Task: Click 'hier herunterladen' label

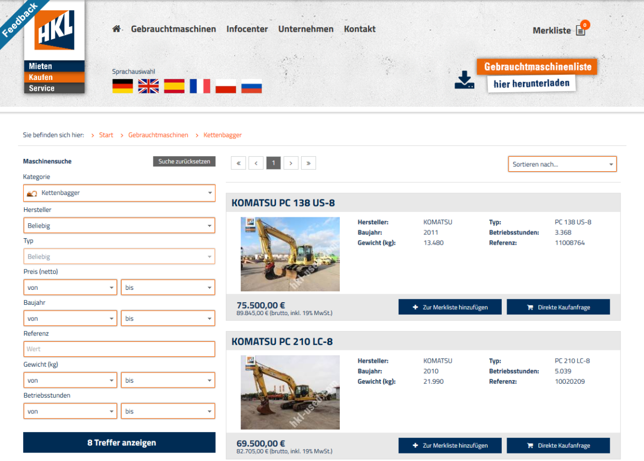Action: pyautogui.click(x=531, y=84)
